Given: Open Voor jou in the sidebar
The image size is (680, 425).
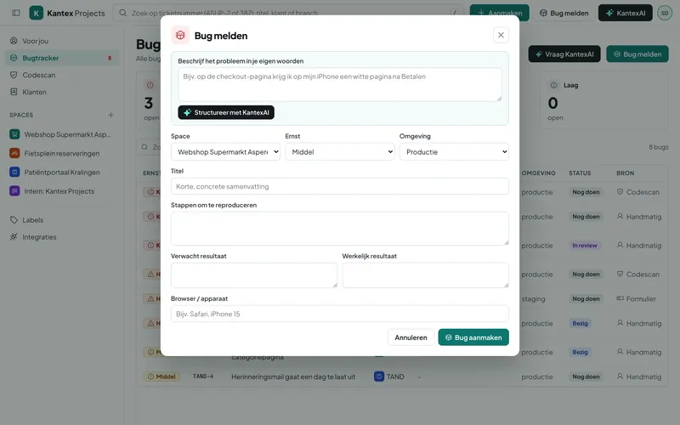Looking at the screenshot, I should [x=61, y=41].
